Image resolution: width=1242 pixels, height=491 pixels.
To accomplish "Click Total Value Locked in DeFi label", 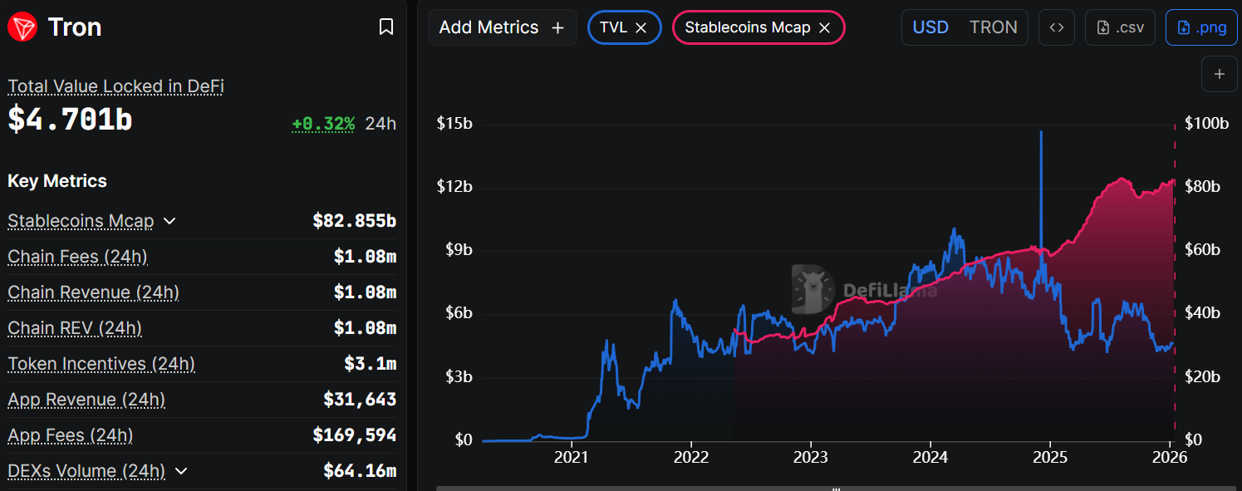I will [115, 86].
